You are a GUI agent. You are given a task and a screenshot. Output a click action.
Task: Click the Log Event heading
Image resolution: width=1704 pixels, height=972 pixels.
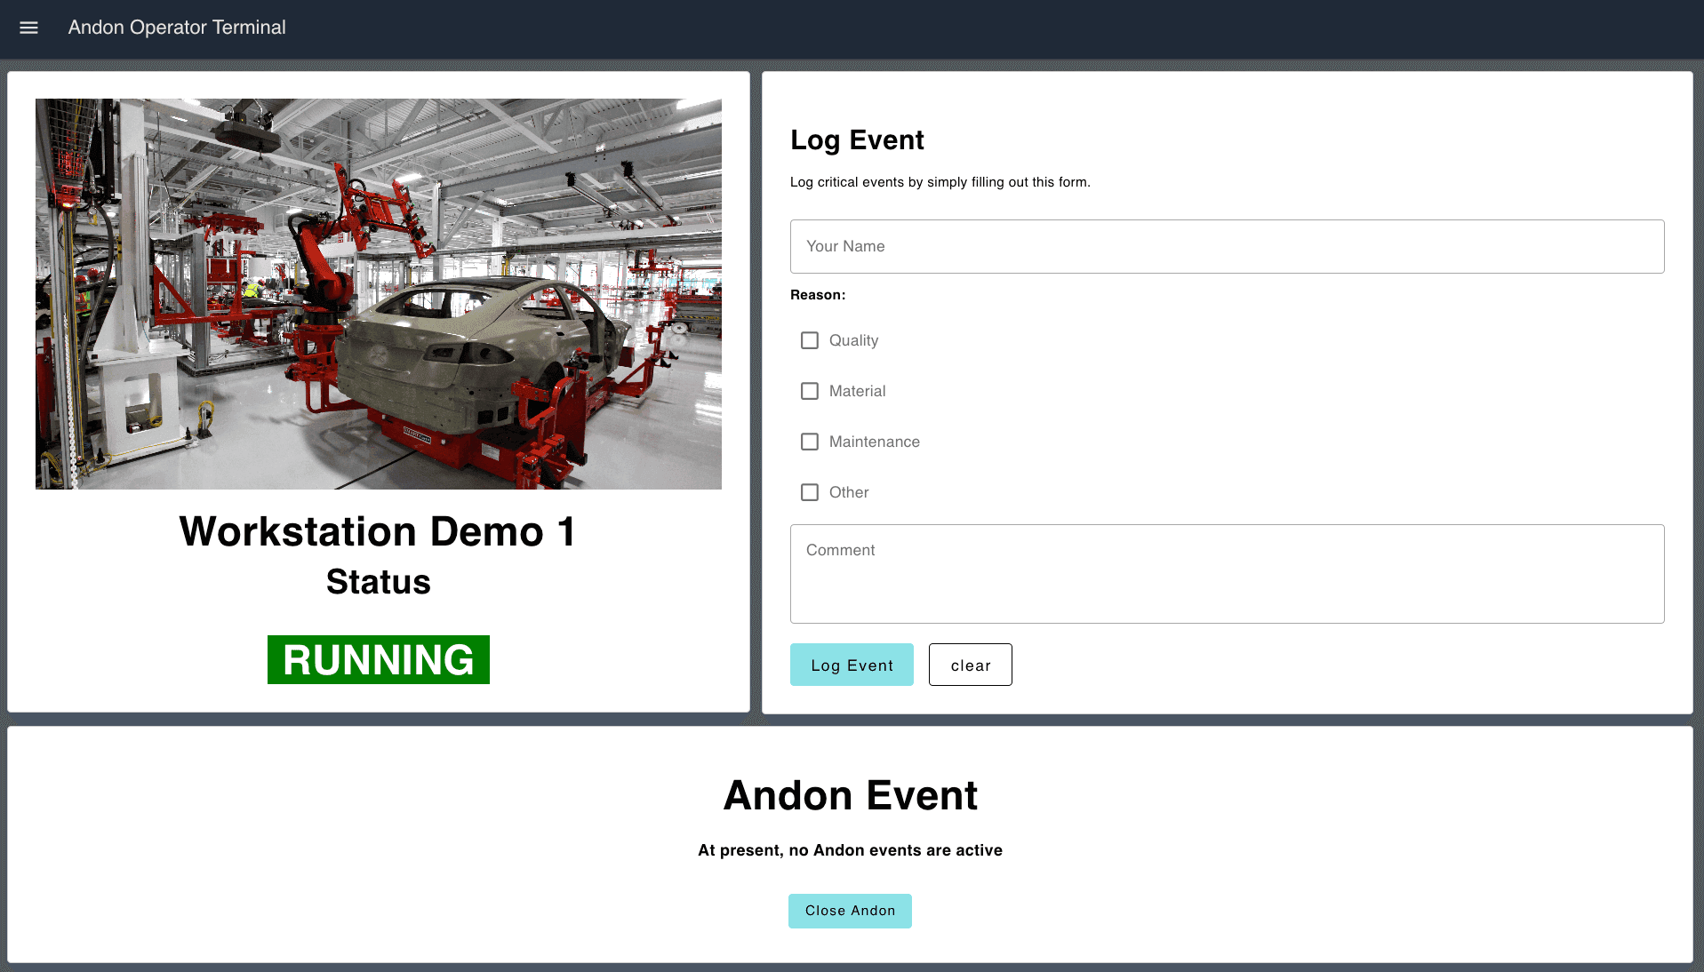coord(856,139)
